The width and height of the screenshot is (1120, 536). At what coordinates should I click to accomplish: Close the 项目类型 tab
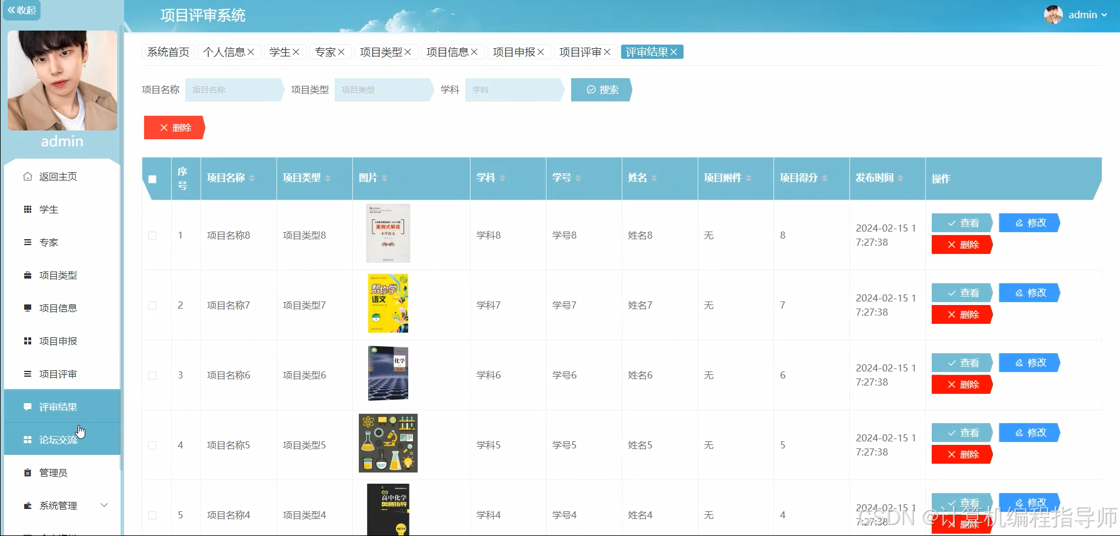(x=408, y=52)
